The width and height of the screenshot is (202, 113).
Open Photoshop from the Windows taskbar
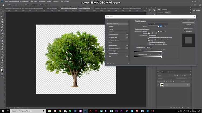[86, 111]
